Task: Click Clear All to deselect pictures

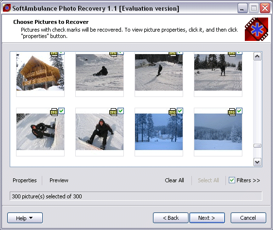Action: pyautogui.click(x=174, y=180)
